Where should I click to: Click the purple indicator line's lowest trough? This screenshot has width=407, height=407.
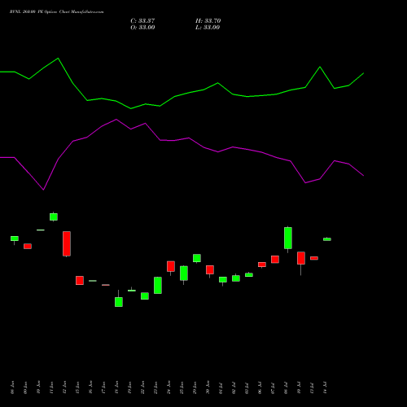pos(43,190)
